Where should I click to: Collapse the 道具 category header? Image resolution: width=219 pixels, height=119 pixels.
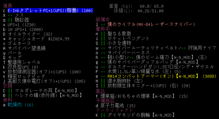click(8, 6)
